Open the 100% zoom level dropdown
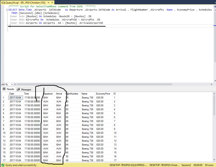This screenshot has height=167, width=216. click(x=12, y=84)
